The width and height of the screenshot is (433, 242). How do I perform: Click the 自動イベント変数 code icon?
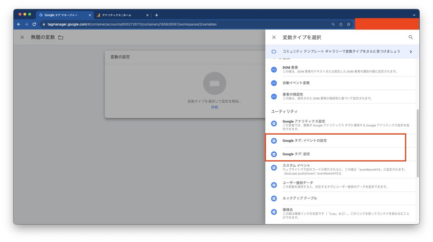tap(274, 83)
